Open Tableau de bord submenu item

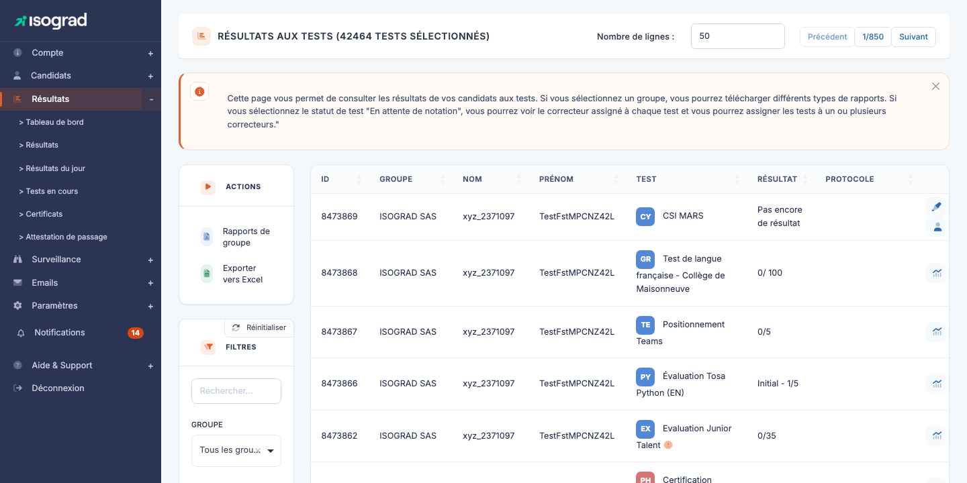click(52, 122)
